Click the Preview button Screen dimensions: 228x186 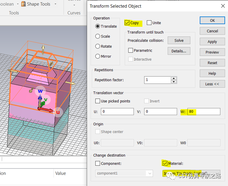tap(212, 52)
